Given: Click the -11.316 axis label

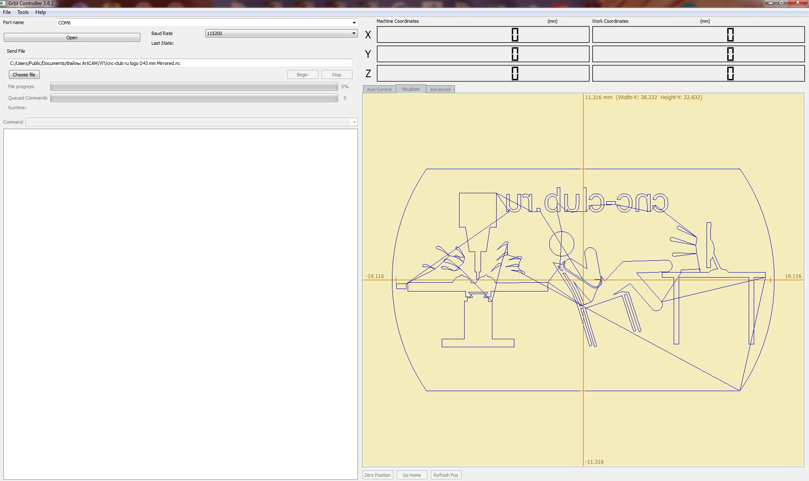Looking at the screenshot, I should 594,462.
